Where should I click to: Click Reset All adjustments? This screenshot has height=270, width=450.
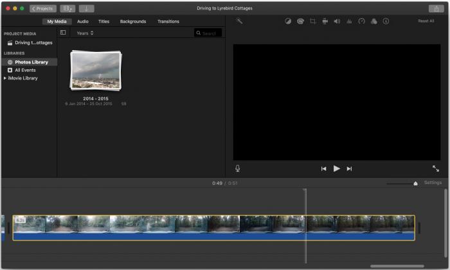(426, 21)
